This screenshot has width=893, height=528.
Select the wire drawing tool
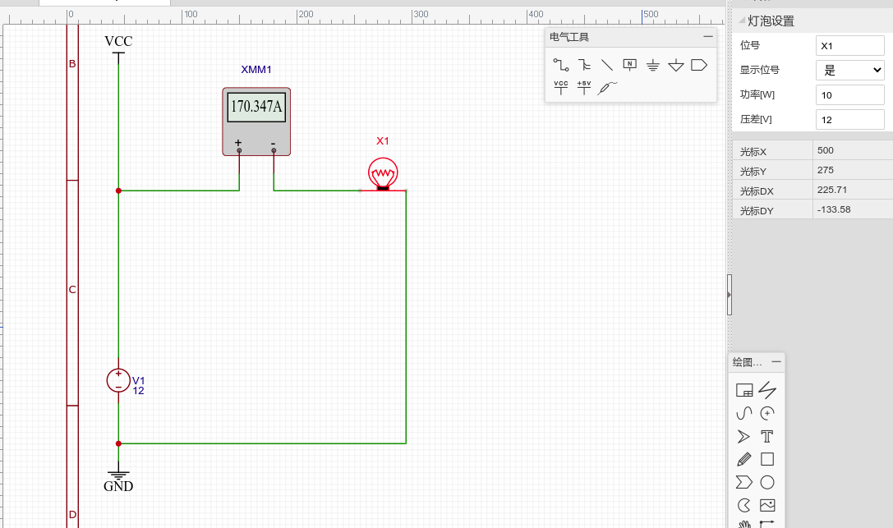[561, 65]
